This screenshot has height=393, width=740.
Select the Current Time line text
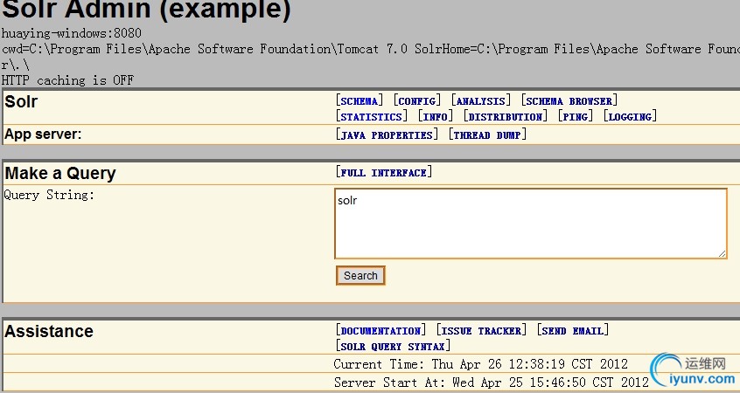pyautogui.click(x=480, y=364)
